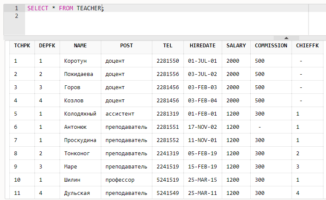Select the name cell Козлов
The image size is (326, 200).
click(x=74, y=101)
